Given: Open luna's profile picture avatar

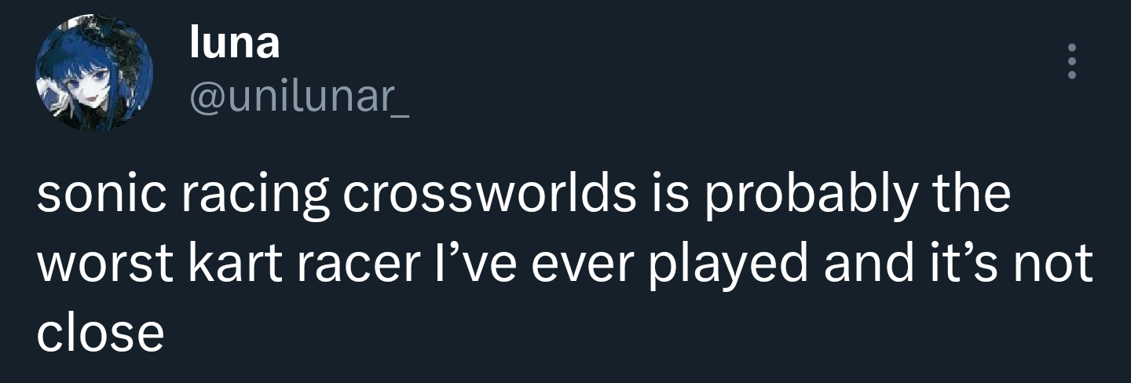Looking at the screenshot, I should pyautogui.click(x=93, y=72).
